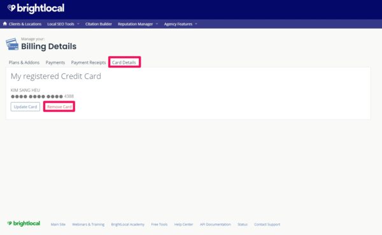Screen dimensions: 382x235
Task: Click the Update Card button
Action: click(x=25, y=107)
